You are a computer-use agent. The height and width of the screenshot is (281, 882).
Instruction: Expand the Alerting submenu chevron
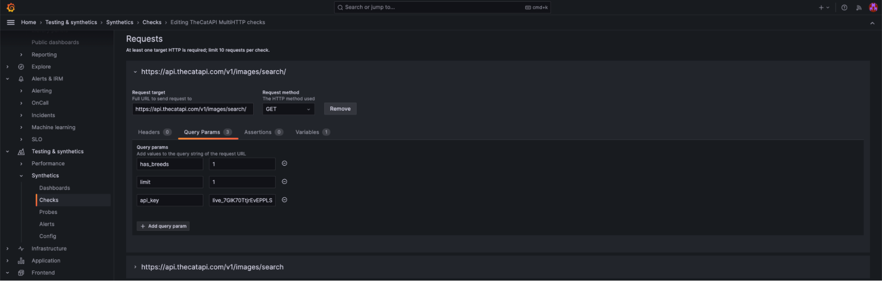click(x=21, y=91)
